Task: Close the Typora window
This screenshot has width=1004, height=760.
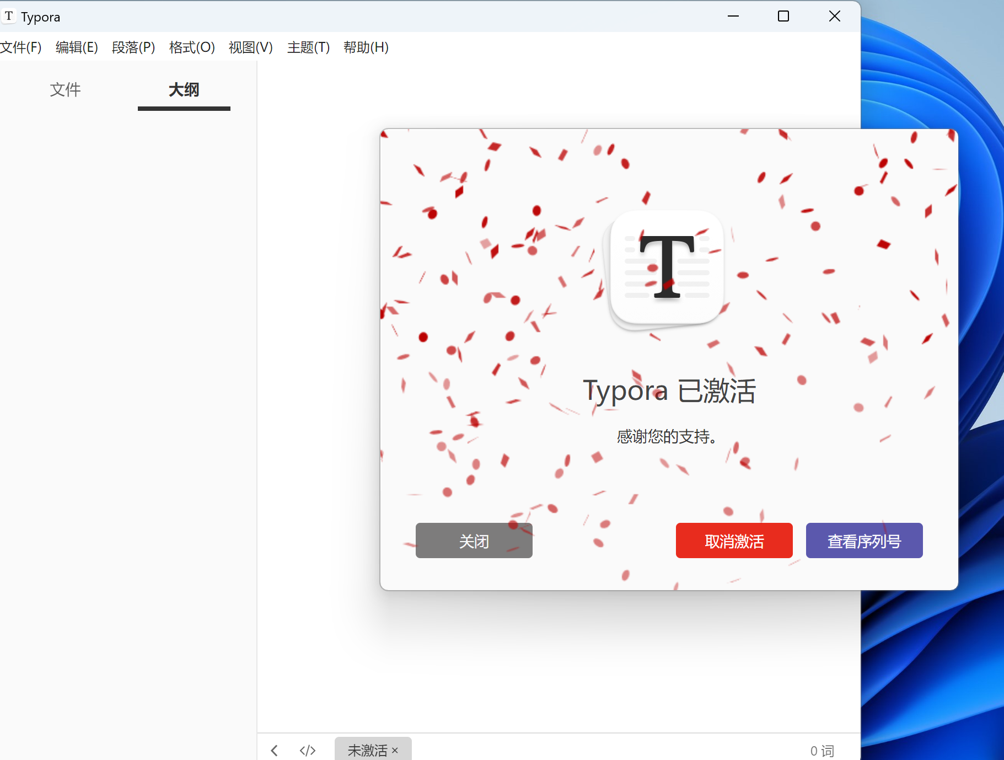Action: 835,17
